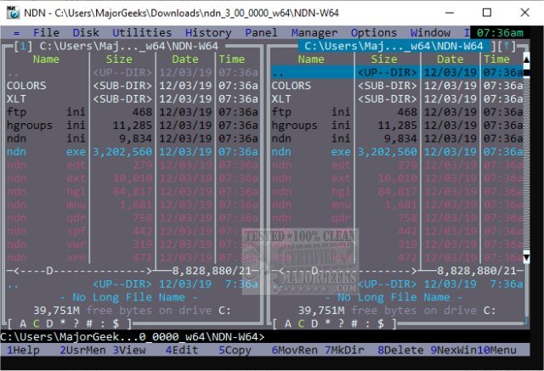Click the left panel path title

point(128,46)
